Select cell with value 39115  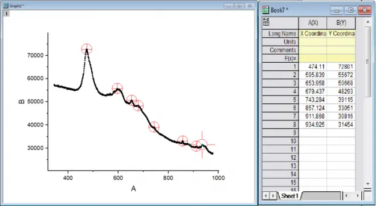coord(341,100)
